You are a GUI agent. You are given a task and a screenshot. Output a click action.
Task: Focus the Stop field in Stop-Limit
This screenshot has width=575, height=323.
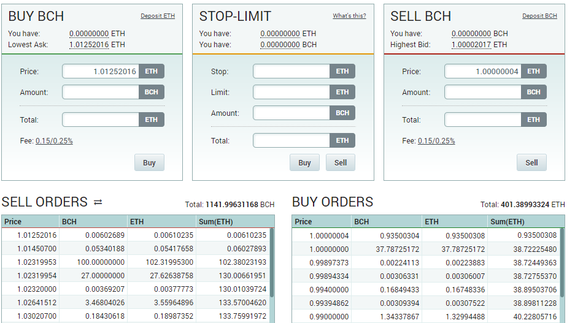[291, 72]
